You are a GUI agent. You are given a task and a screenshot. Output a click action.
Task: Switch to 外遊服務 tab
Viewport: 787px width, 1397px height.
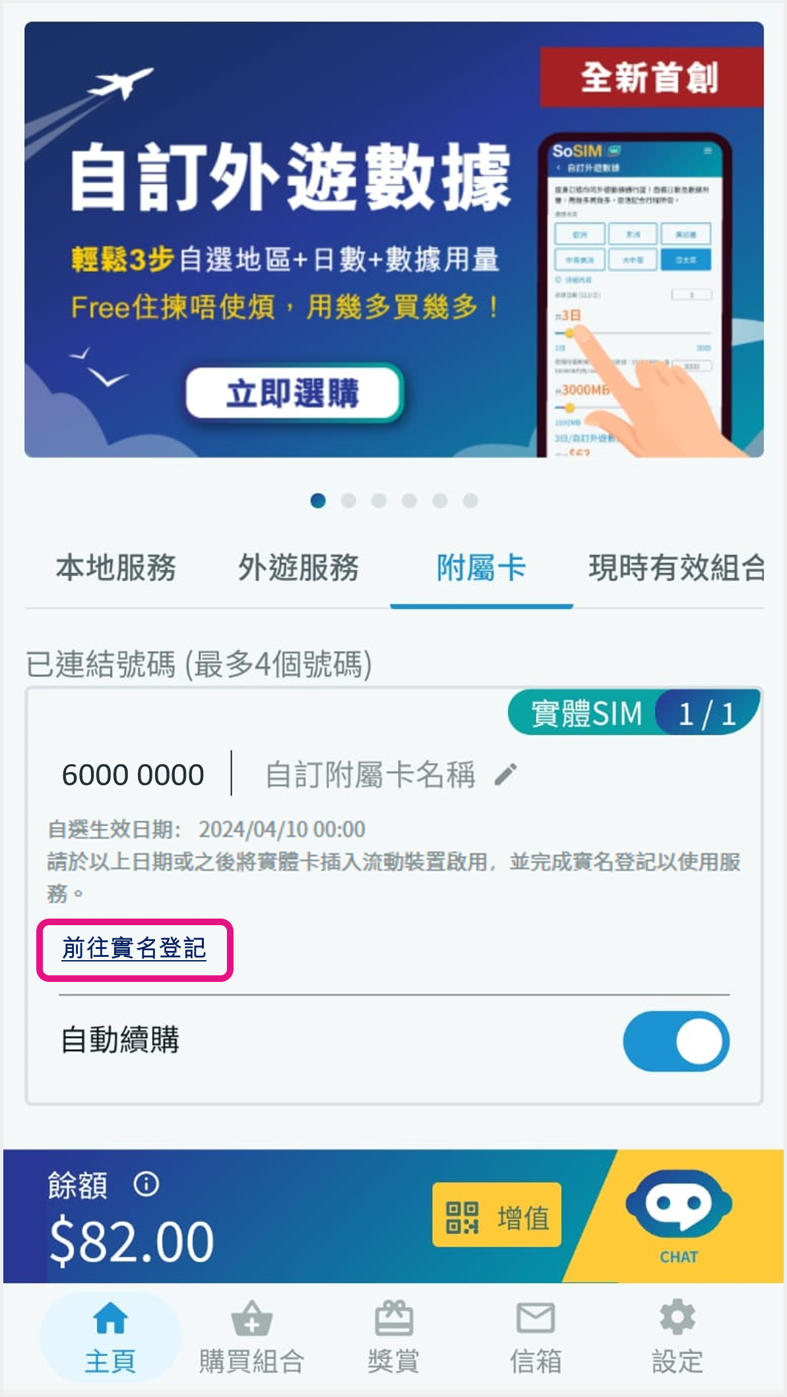pos(298,568)
